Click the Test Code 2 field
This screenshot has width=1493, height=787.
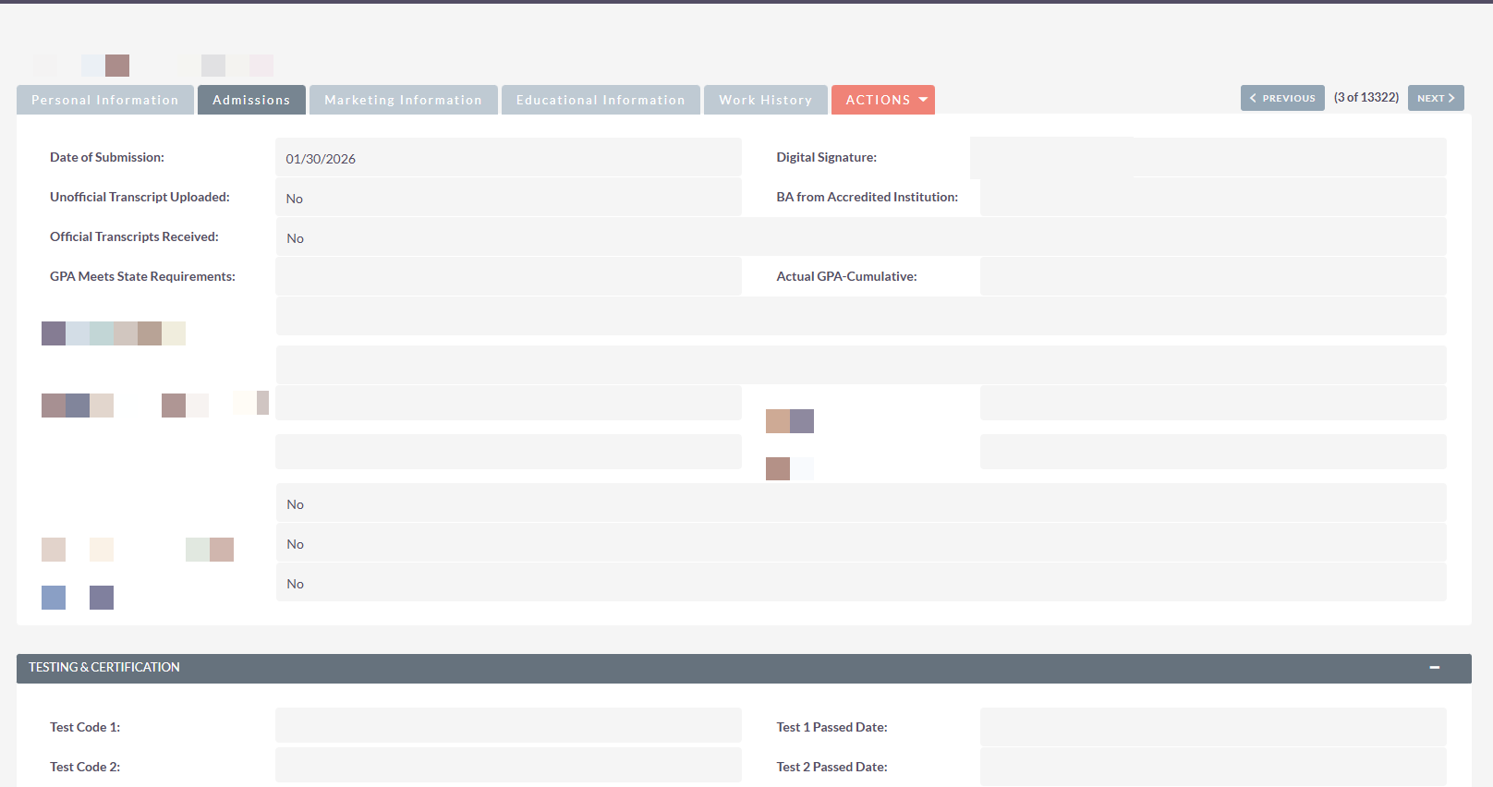[x=508, y=766]
